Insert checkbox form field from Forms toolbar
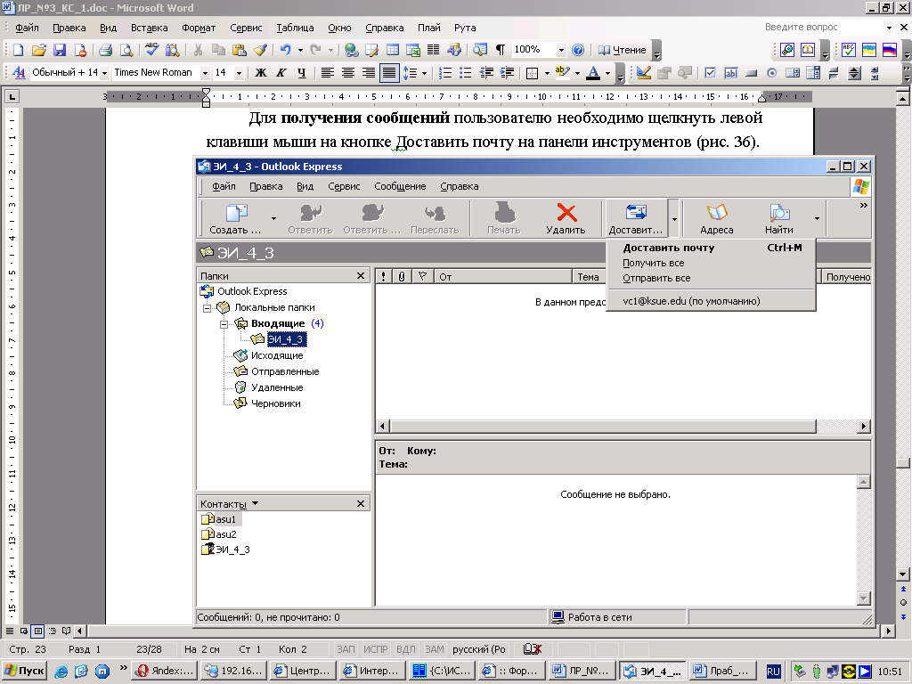The image size is (912, 684). pyautogui.click(x=710, y=73)
